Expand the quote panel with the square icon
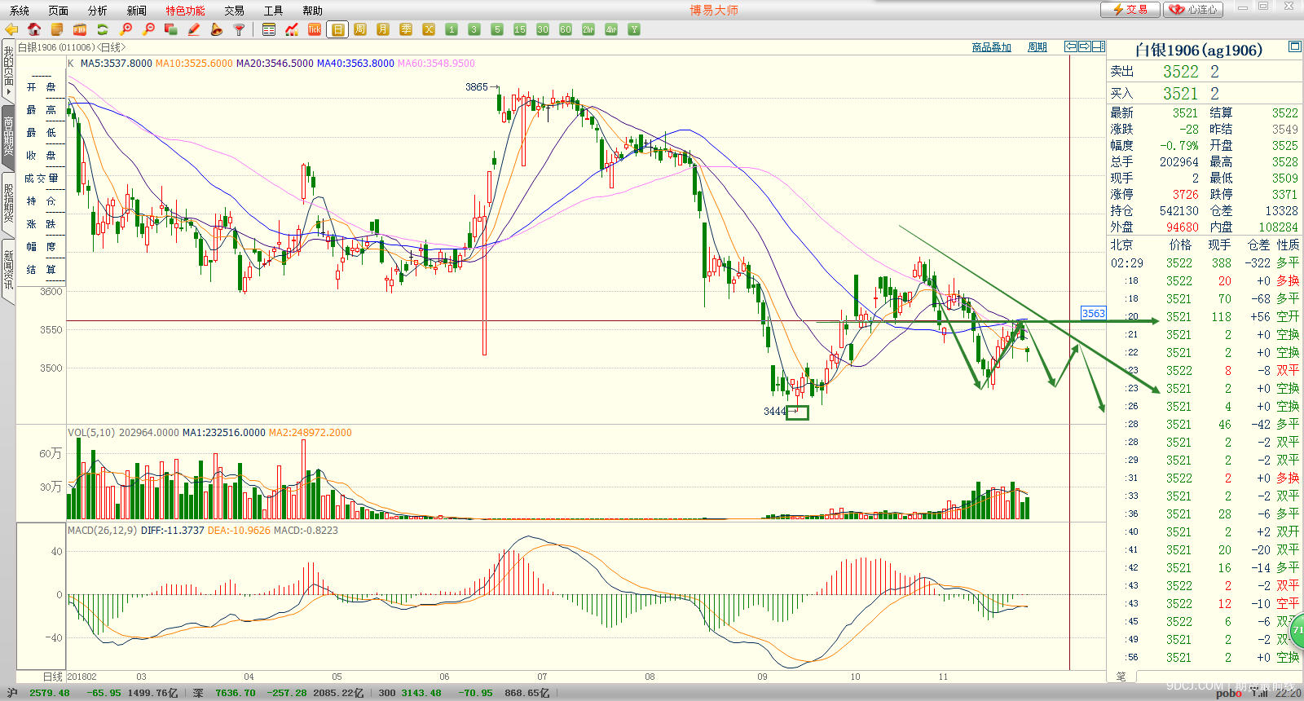 coord(1294,47)
